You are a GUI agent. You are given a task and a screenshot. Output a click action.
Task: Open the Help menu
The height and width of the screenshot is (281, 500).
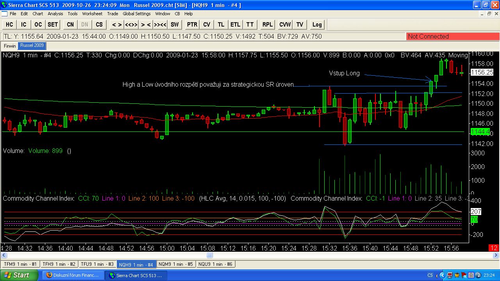[189, 14]
